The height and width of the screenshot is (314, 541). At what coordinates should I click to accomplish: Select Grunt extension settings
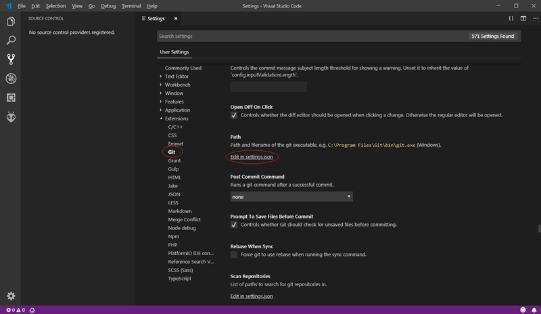(x=174, y=160)
